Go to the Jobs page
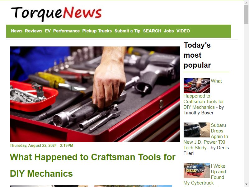The image size is (249, 187). coord(169,31)
